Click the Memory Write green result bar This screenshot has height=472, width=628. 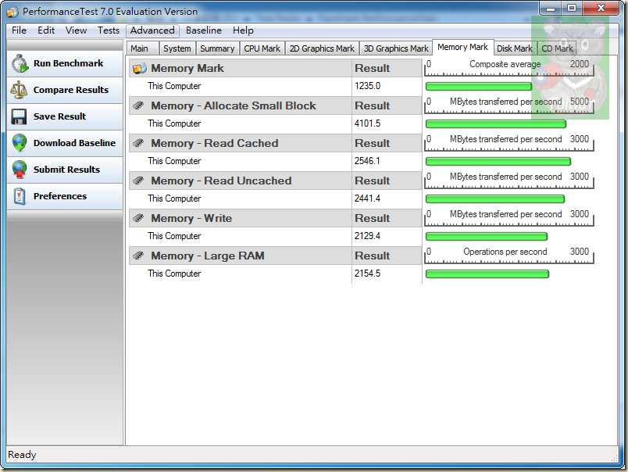[x=486, y=237]
